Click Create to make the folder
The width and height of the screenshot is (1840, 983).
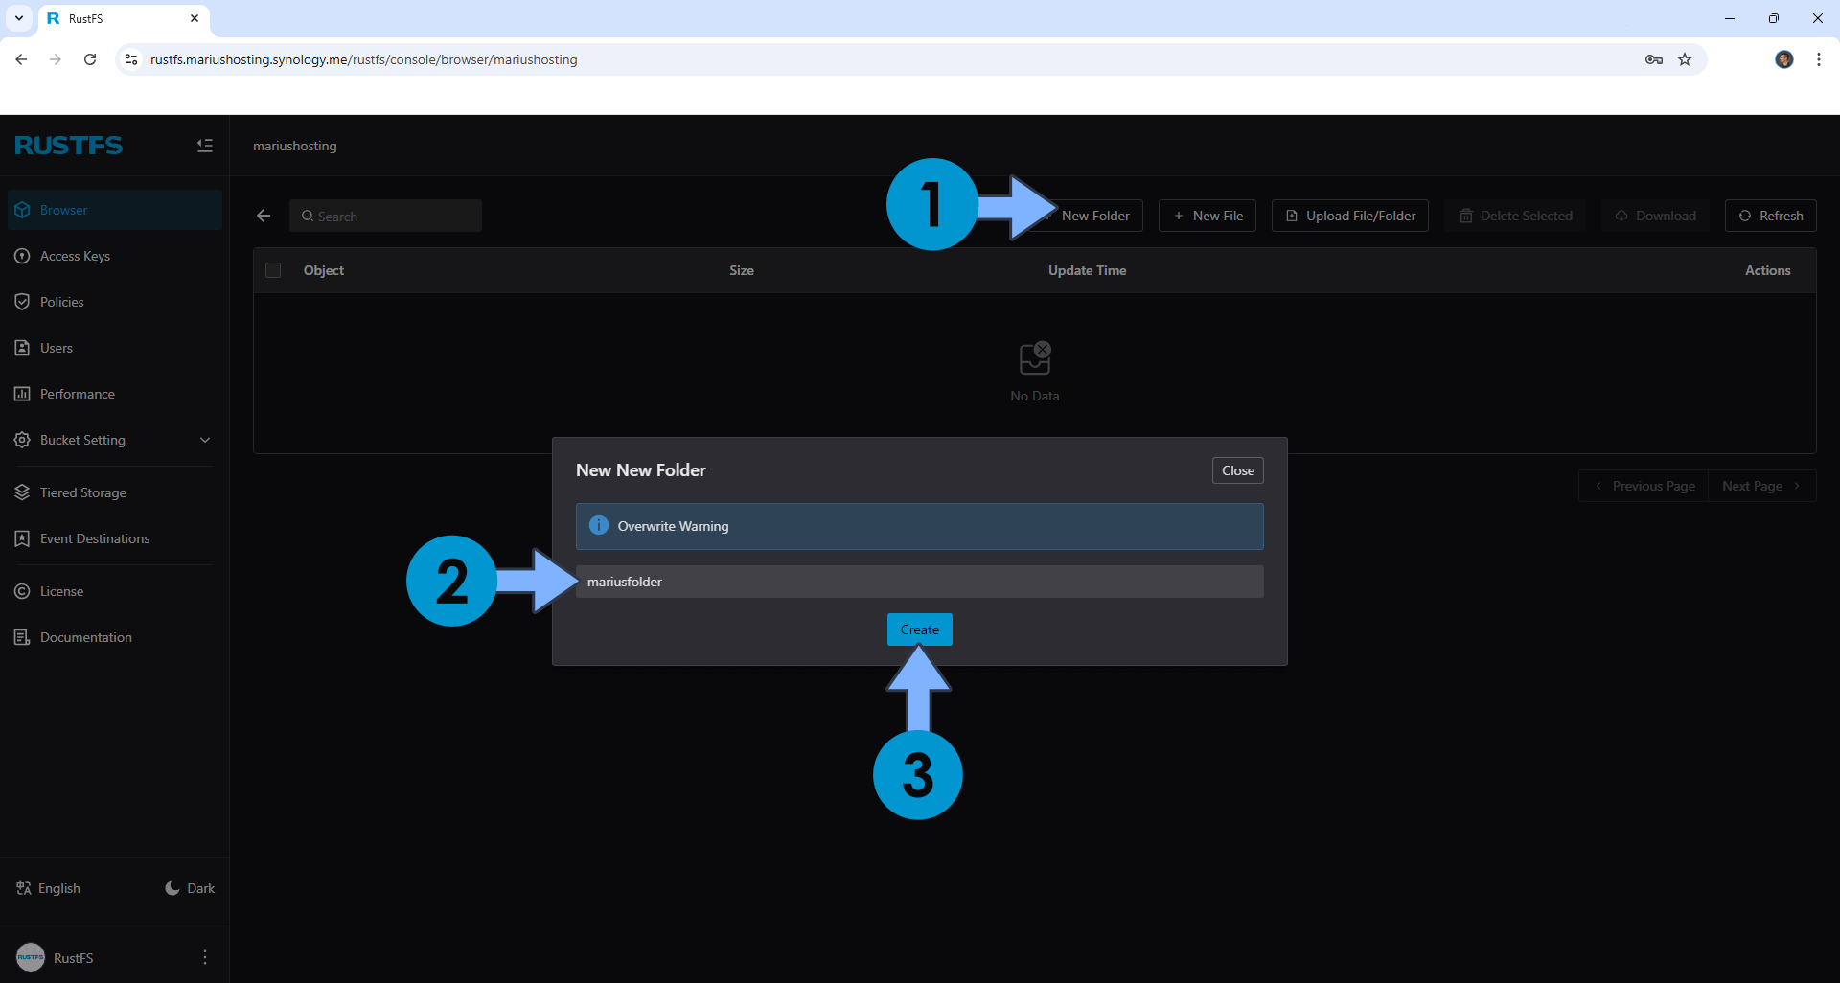920,629
